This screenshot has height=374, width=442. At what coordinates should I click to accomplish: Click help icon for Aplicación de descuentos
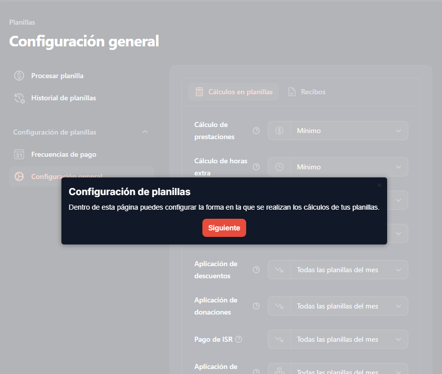(x=256, y=270)
